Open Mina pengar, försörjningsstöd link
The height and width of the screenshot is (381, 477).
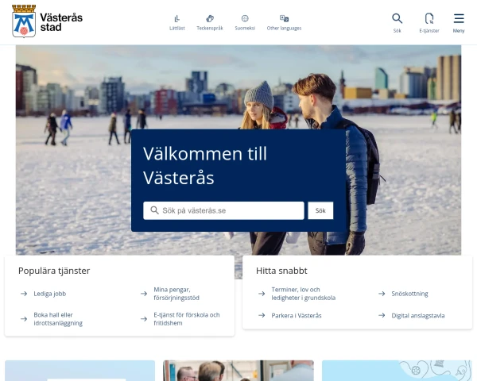point(176,294)
